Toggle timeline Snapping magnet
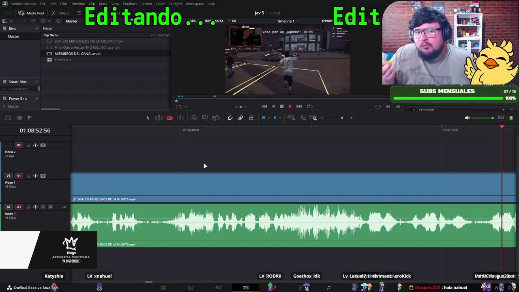 coord(230,118)
